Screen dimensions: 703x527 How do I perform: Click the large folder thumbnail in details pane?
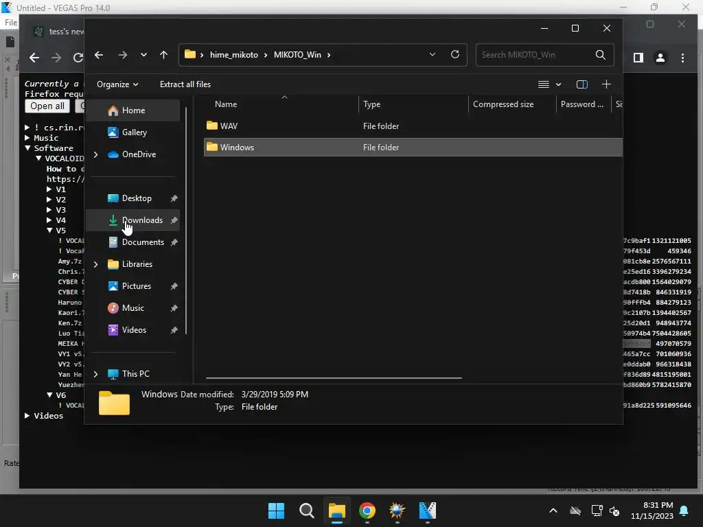pos(115,402)
